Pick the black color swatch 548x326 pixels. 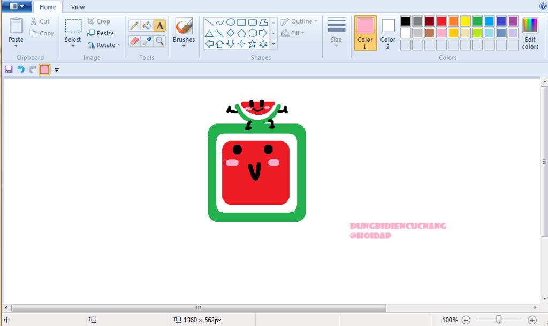coord(406,21)
